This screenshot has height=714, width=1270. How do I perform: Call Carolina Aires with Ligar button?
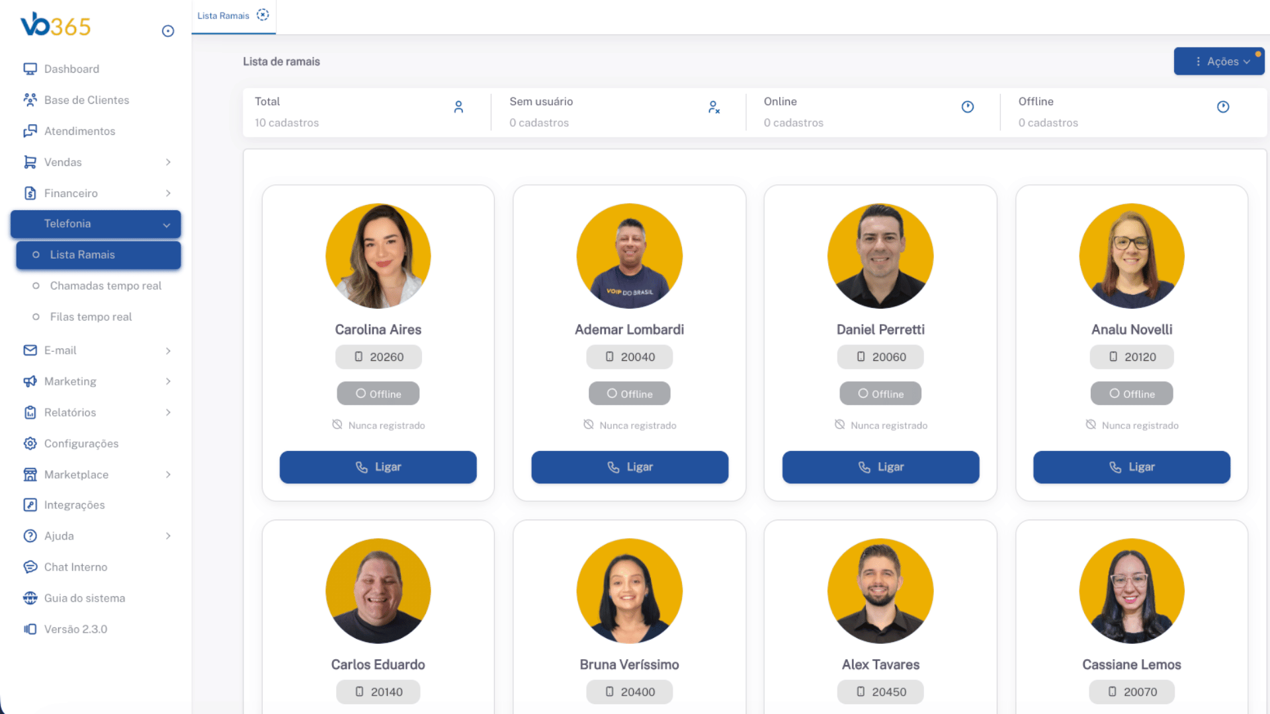pyautogui.click(x=378, y=467)
